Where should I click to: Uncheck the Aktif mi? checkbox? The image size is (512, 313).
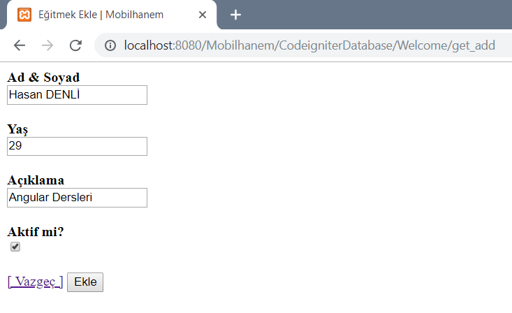[x=15, y=247]
